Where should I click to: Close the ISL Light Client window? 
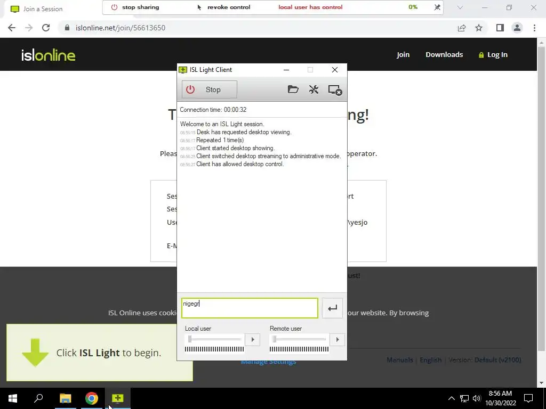[x=335, y=70]
